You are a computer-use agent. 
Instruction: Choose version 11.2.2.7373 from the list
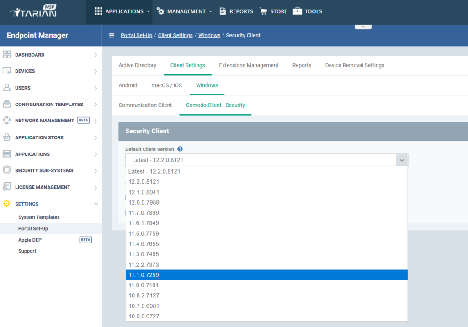(267, 264)
